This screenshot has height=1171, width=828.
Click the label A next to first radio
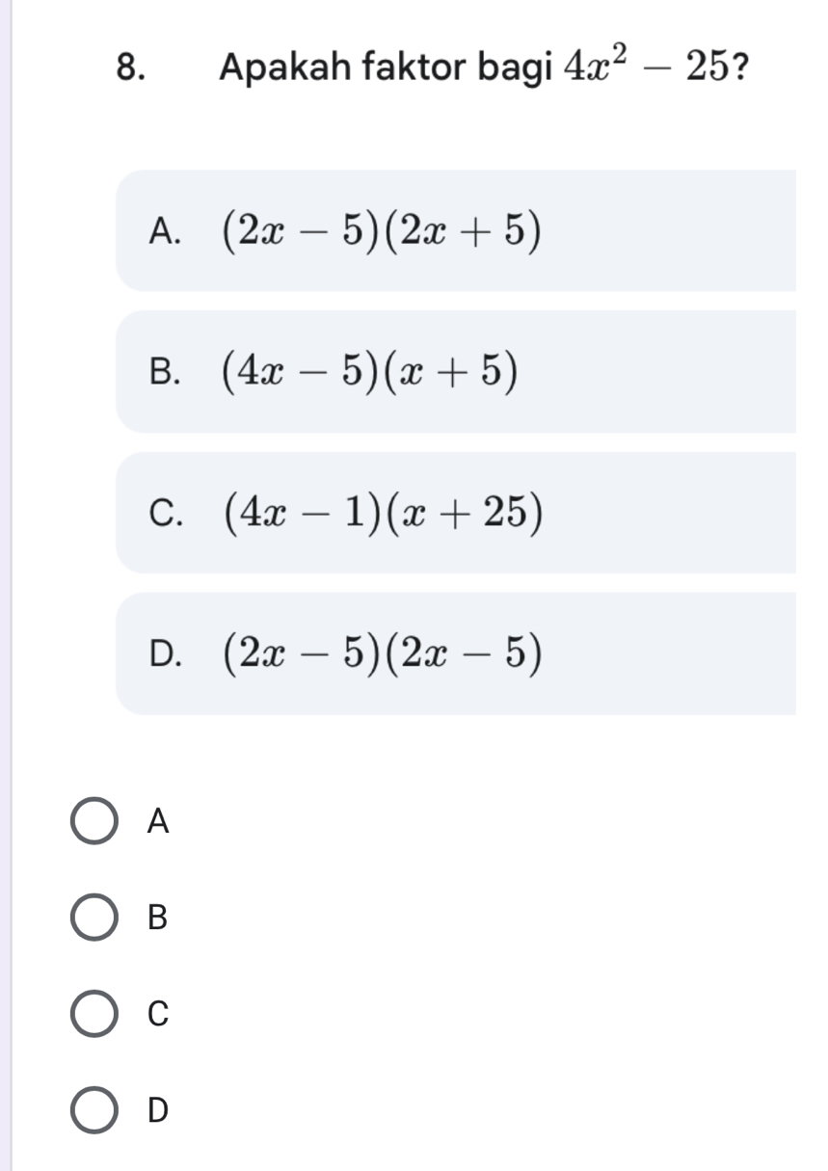(x=157, y=822)
